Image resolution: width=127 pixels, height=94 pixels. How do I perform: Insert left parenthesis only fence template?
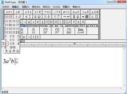point(6,36)
